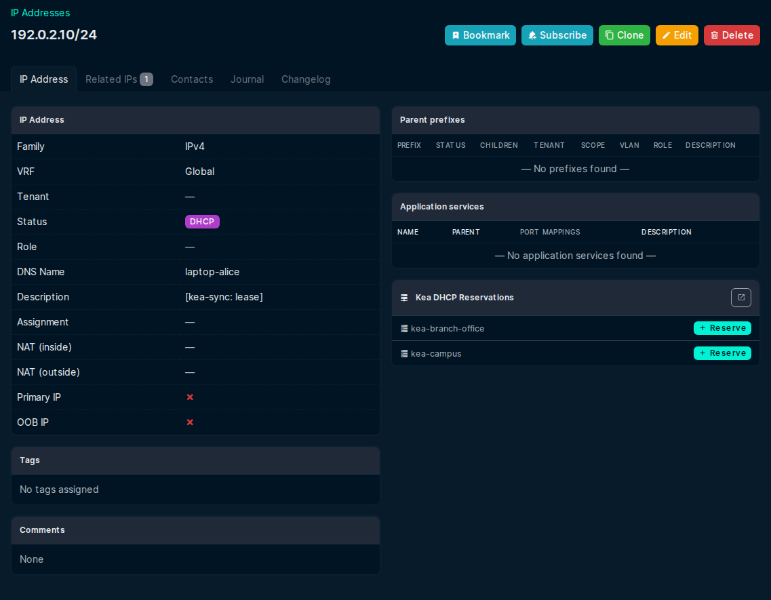Viewport: 771px width, 600px height.
Task: Click the Subscribe button
Action: (x=557, y=35)
